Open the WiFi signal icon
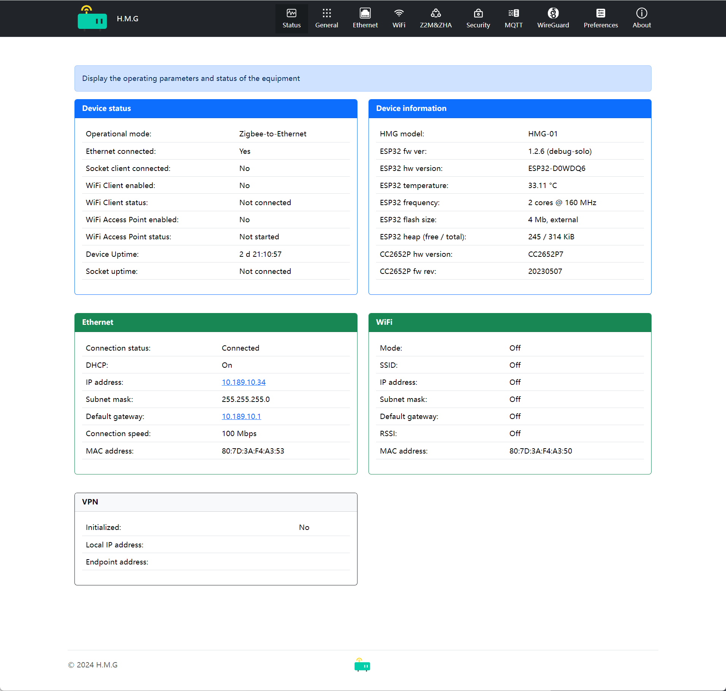Viewport: 726px width, 691px height. [399, 13]
